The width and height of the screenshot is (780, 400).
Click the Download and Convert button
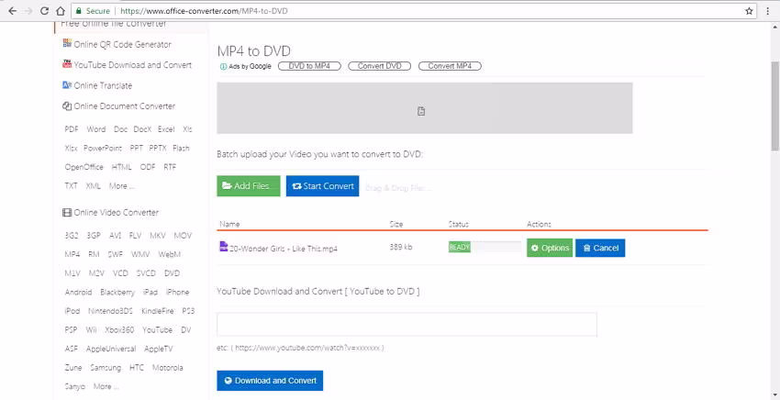point(270,381)
